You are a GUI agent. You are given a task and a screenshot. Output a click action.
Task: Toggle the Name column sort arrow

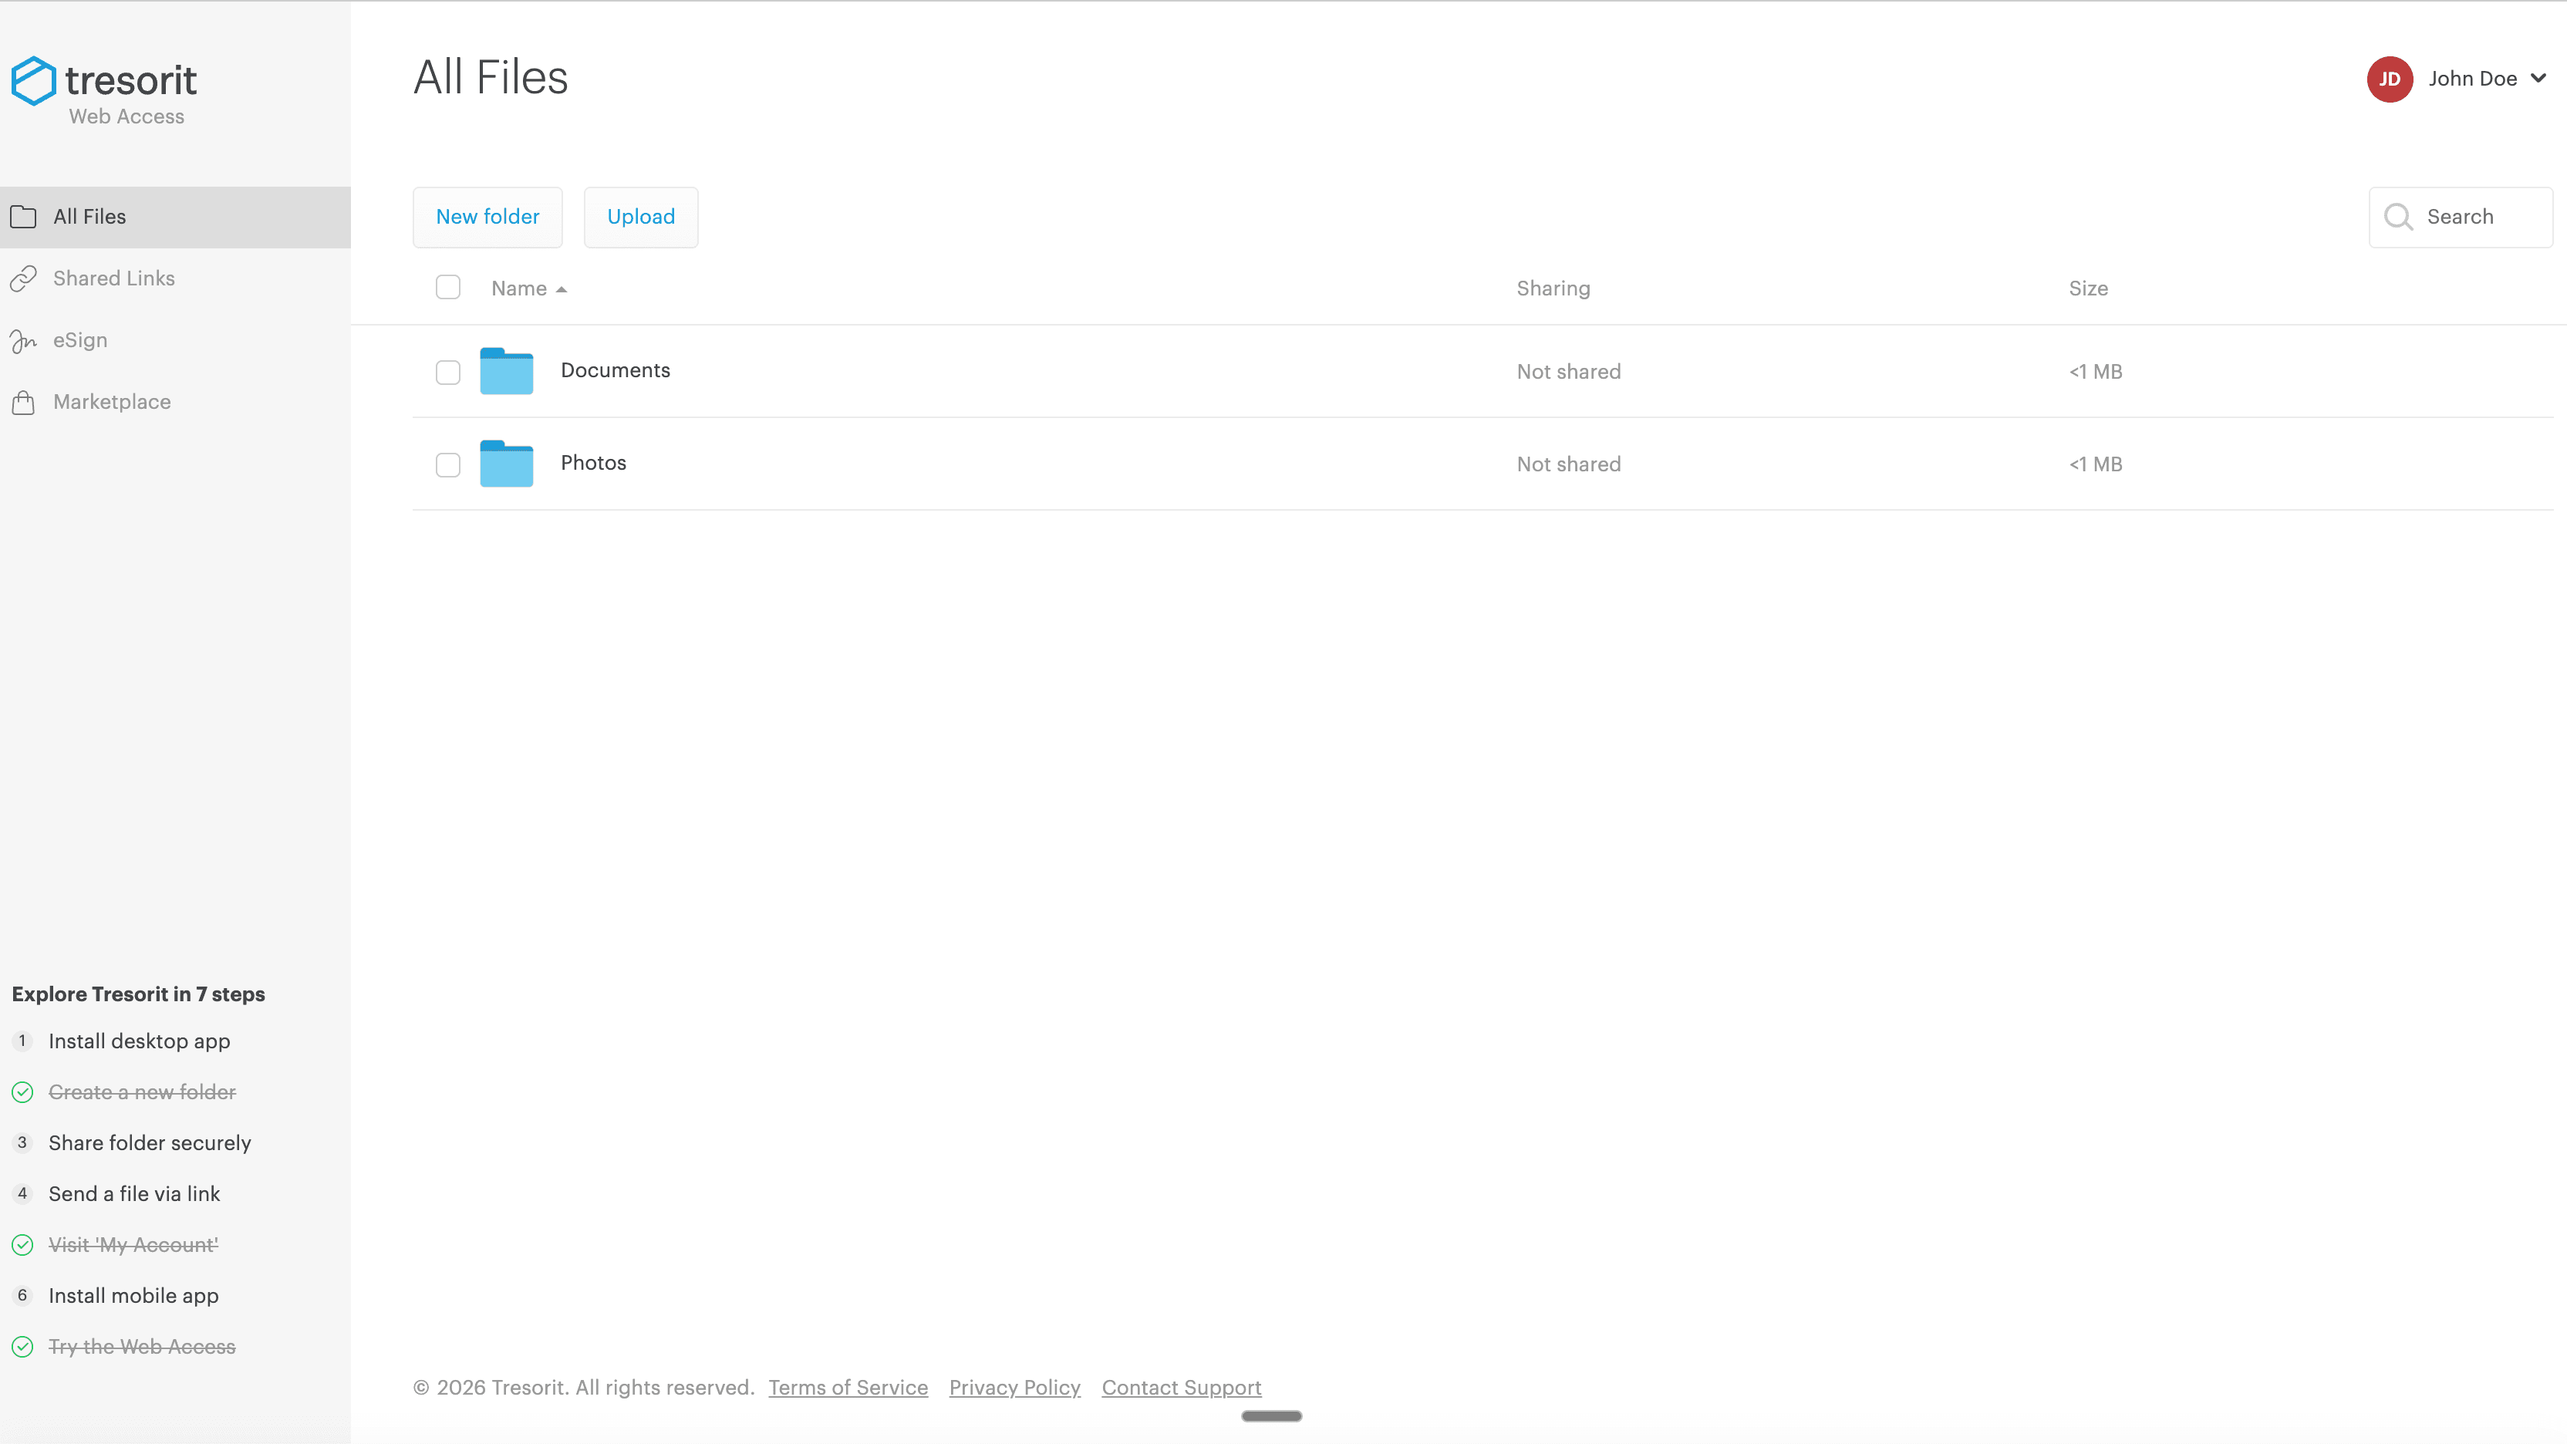point(561,289)
